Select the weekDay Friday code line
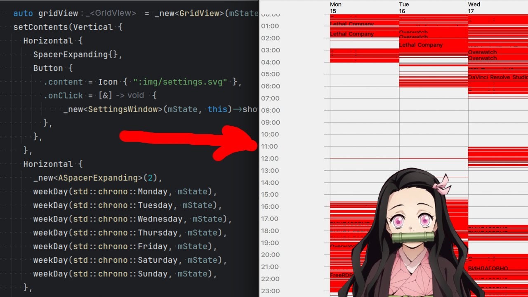The width and height of the screenshot is (528, 297). pos(125,246)
